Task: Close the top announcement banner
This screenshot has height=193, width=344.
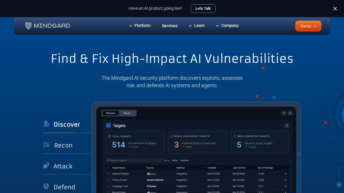Action: (x=335, y=9)
